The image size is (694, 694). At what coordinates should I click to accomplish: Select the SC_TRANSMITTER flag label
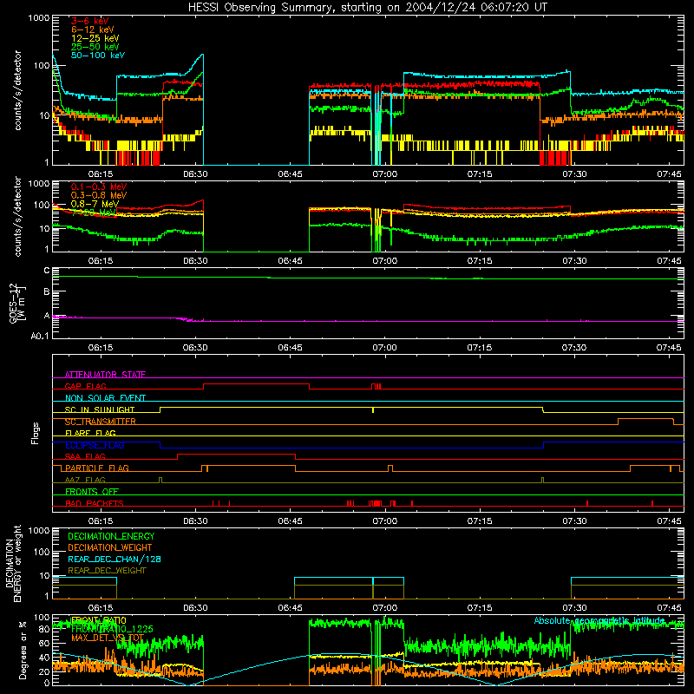pyautogui.click(x=100, y=422)
